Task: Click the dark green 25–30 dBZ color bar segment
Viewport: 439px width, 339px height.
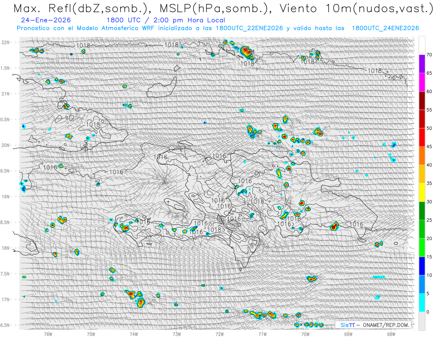Action: pos(422,211)
